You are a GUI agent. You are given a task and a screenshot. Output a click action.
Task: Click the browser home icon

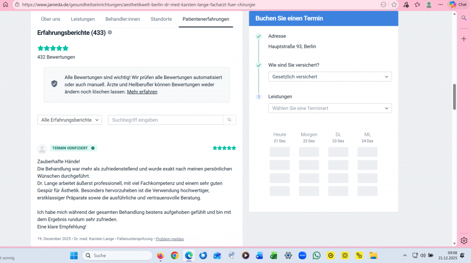tap(6, 5)
